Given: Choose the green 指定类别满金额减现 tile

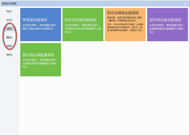Looking at the screenshot, I should pos(83,24).
